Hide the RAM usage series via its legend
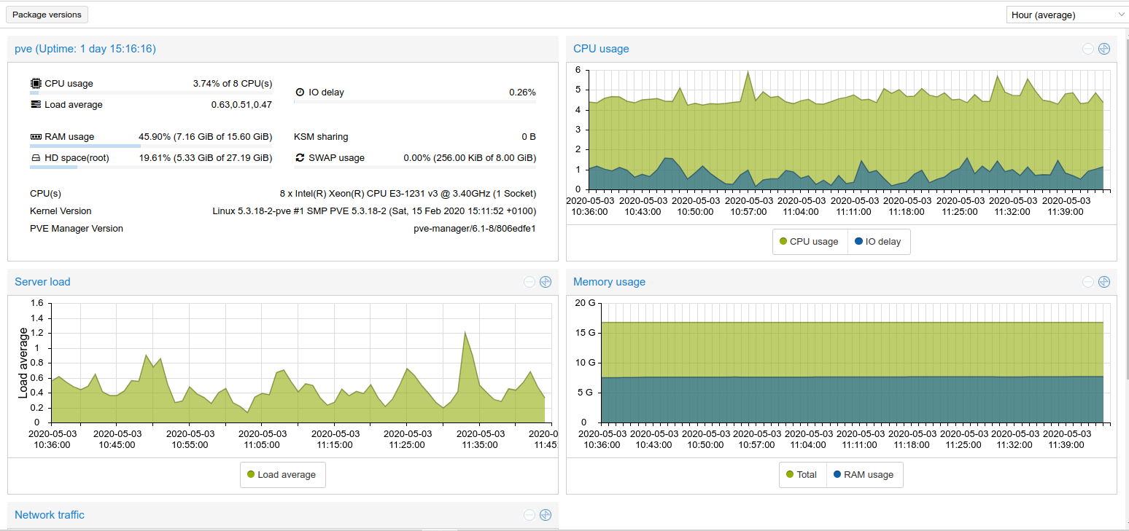The width and height of the screenshot is (1129, 531). 864,474
